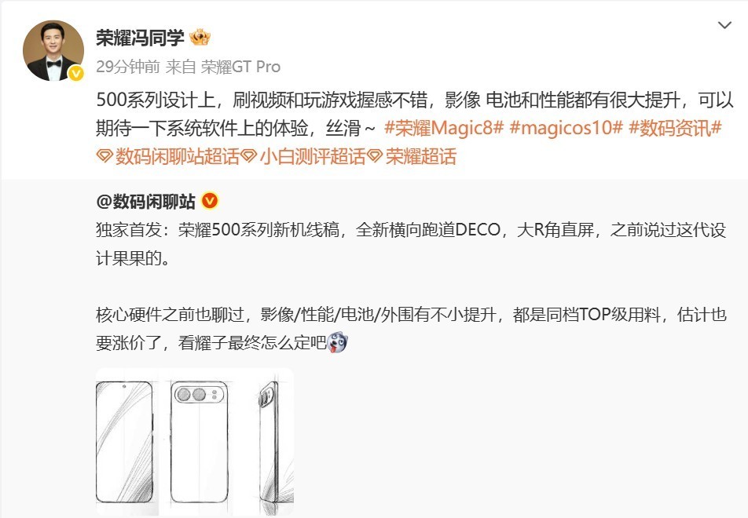Click the crown membership icon
The width and height of the screenshot is (748, 518).
(200, 37)
